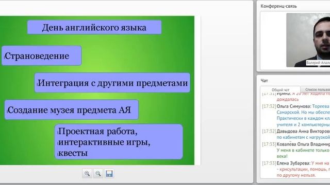Click the Страноведение box on the slide
The image size is (330, 185).
41,55
